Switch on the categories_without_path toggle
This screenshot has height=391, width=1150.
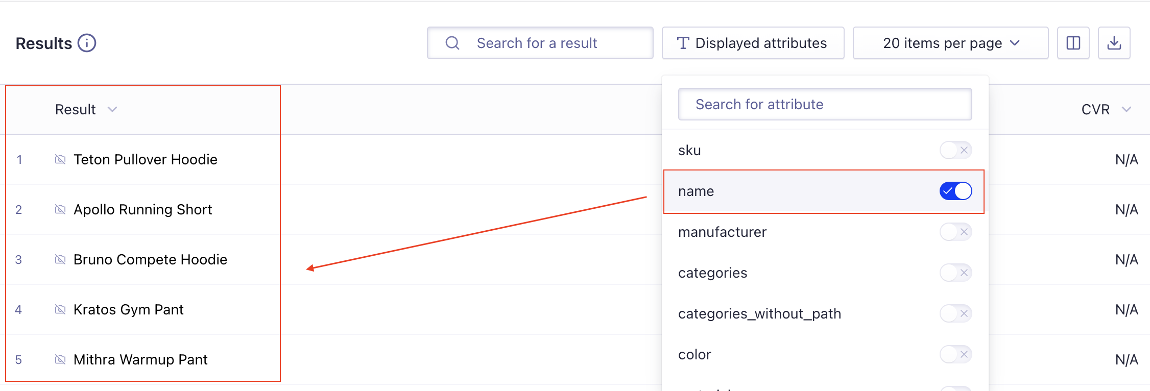(x=955, y=313)
